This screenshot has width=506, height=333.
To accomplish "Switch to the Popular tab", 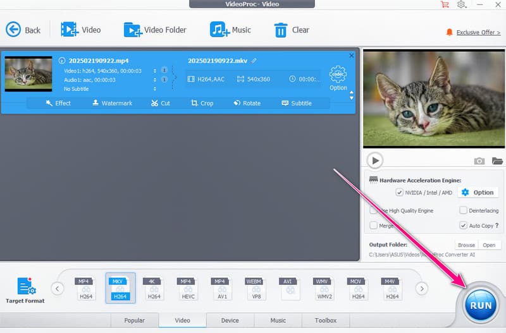I will coord(135,320).
